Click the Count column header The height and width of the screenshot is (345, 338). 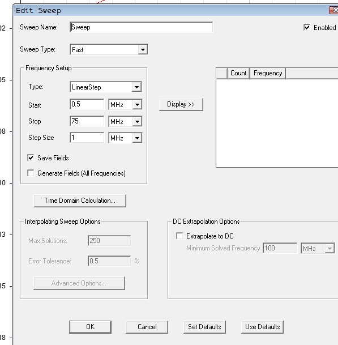[x=238, y=73]
